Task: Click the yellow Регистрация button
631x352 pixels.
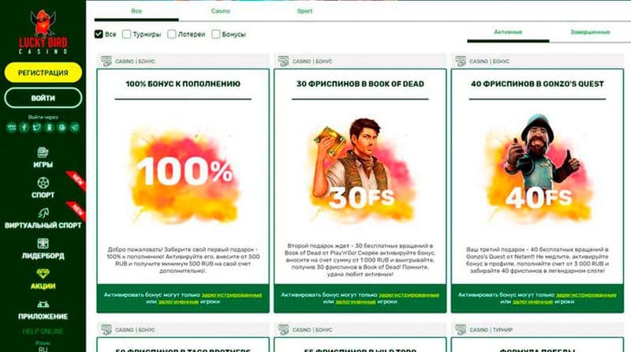Action: [x=43, y=73]
